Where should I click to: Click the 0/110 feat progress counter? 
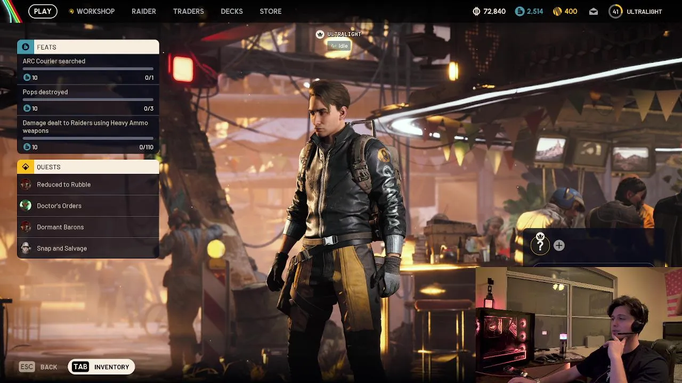pos(146,147)
